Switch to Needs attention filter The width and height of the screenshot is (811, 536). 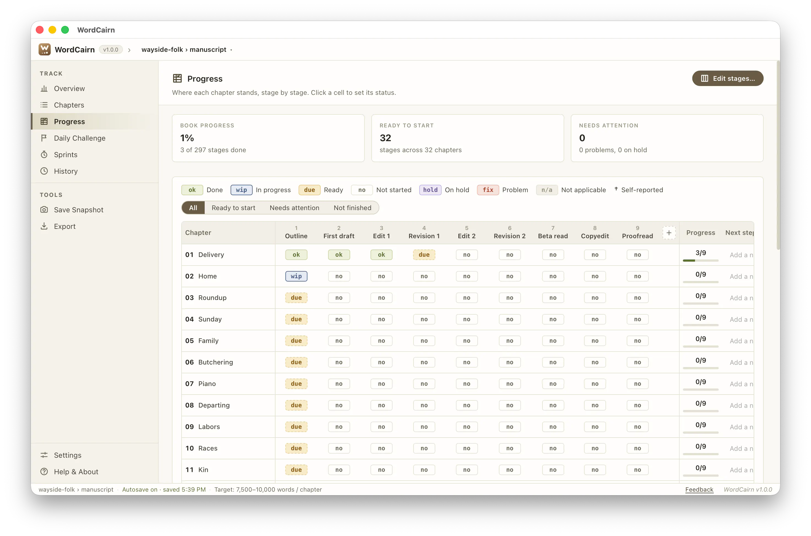click(294, 208)
